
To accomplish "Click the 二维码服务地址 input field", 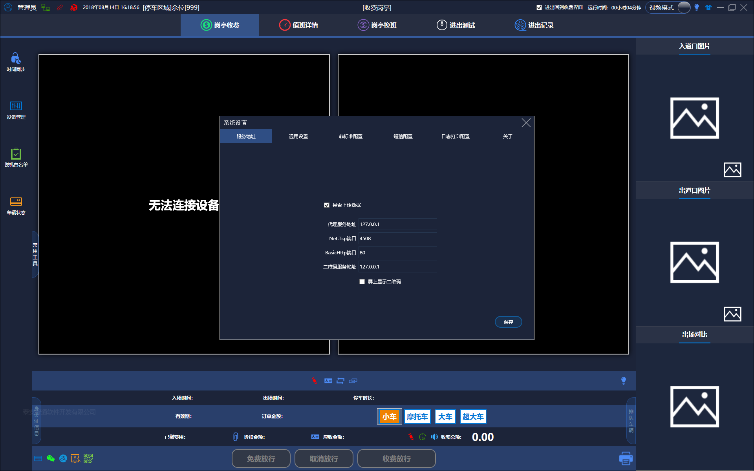I will 397,267.
